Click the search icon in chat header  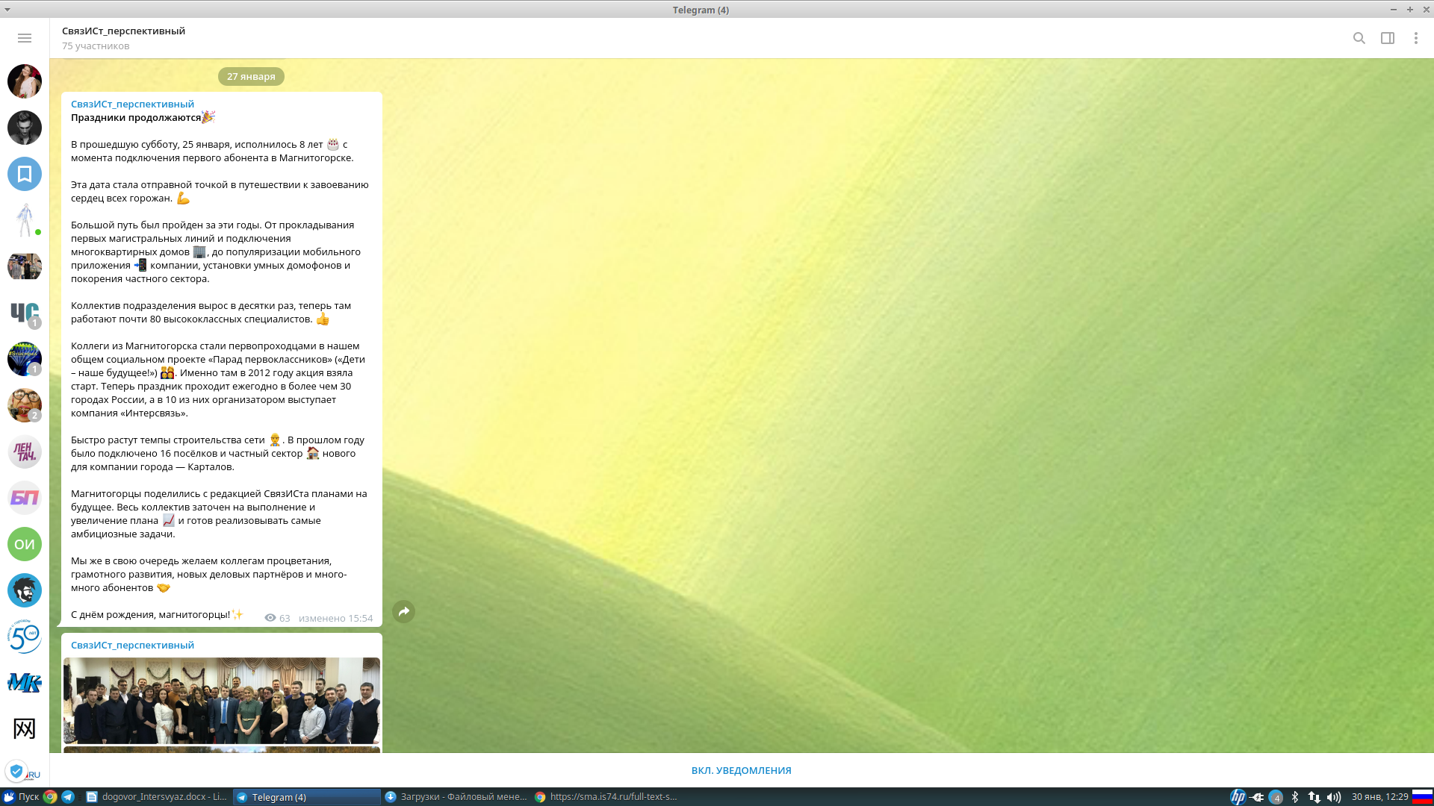point(1359,38)
